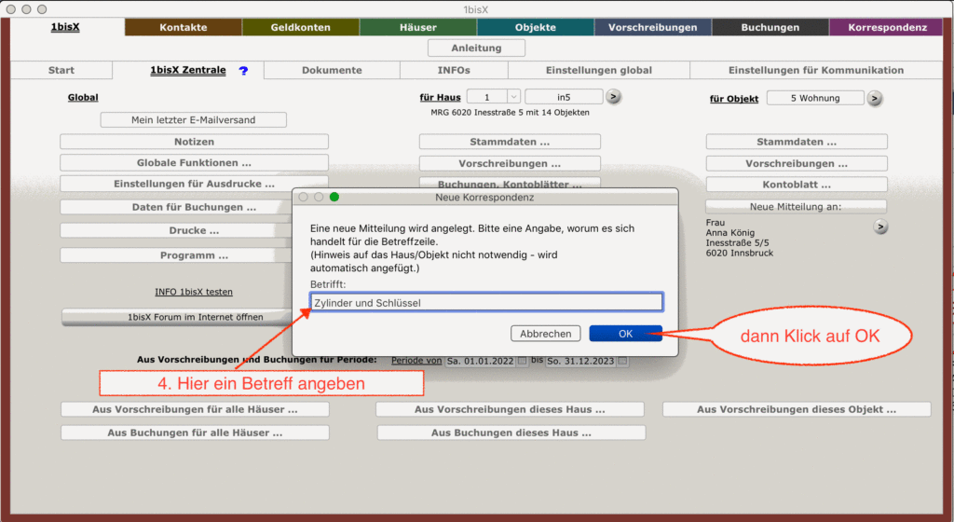Open Stammdaten for the Haus column
Screen dimensions: 954x522
(510, 142)
